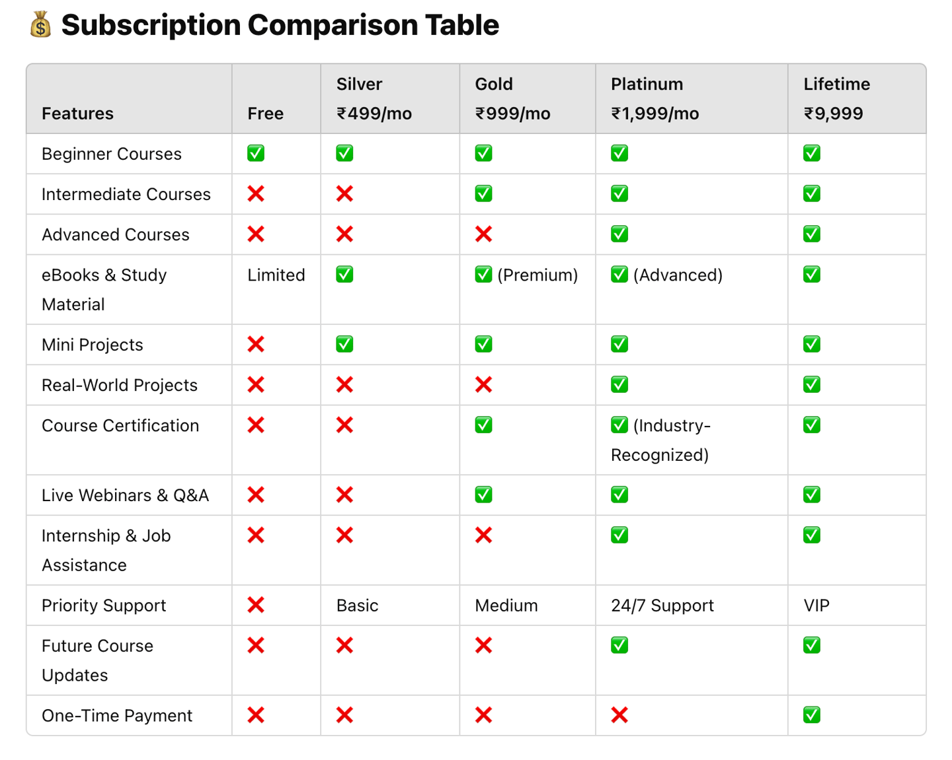Click the red cross for Intermediate Courses under Silver
Viewport: 952px width, 760px height.
click(x=344, y=193)
